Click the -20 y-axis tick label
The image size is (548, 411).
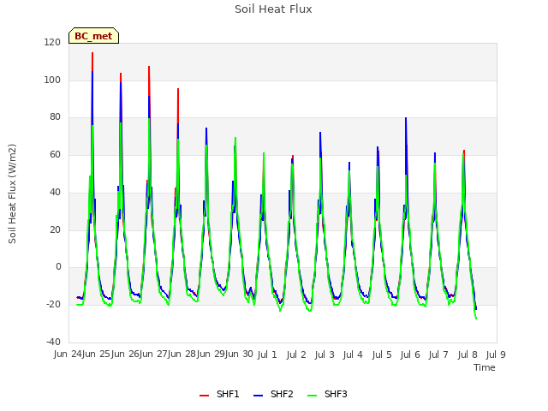coord(53,305)
